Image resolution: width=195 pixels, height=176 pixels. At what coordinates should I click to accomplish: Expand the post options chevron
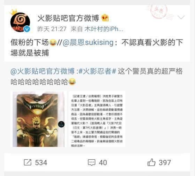pyautogui.click(x=181, y=17)
